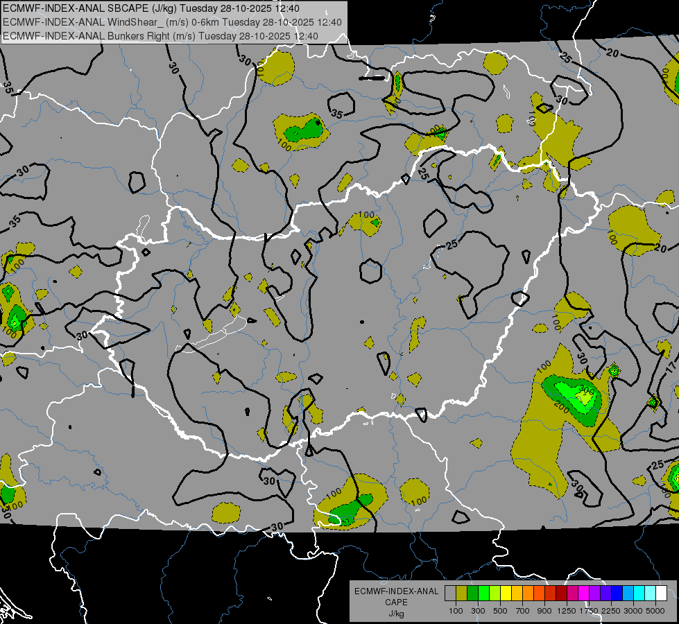Click the legend title ECMWF-INDEX-ANAL
This screenshot has width=679, height=624.
coord(397,591)
